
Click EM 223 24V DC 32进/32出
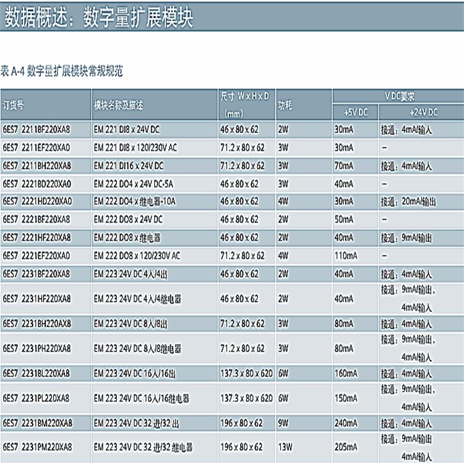coord(137,423)
